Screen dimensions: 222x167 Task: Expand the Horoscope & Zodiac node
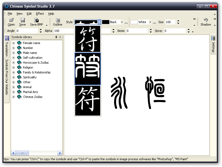13,63
